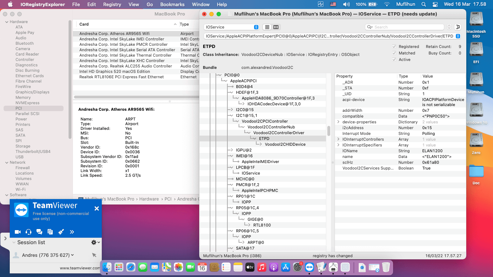Expand the IOInterruptControllers array row

click(x=339, y=139)
